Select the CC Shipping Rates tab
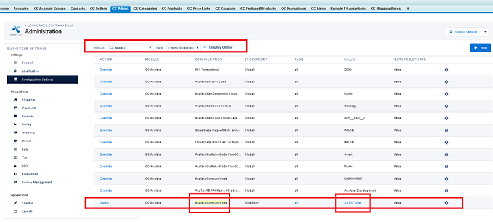 [386, 9]
